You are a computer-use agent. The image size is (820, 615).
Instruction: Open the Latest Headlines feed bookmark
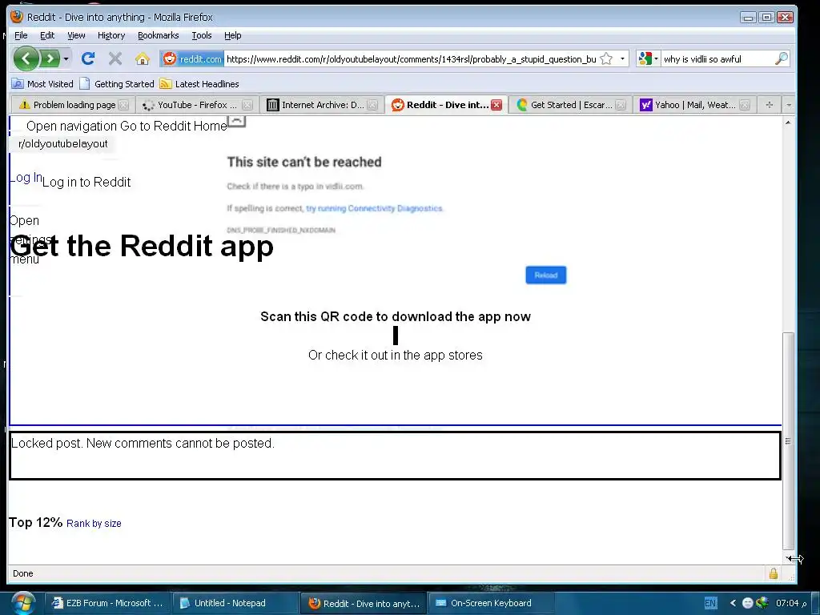point(199,83)
